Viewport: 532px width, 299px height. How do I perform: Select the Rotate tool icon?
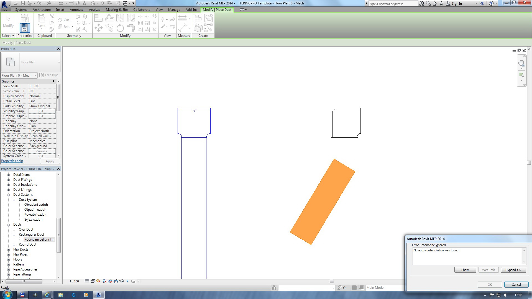(120, 28)
